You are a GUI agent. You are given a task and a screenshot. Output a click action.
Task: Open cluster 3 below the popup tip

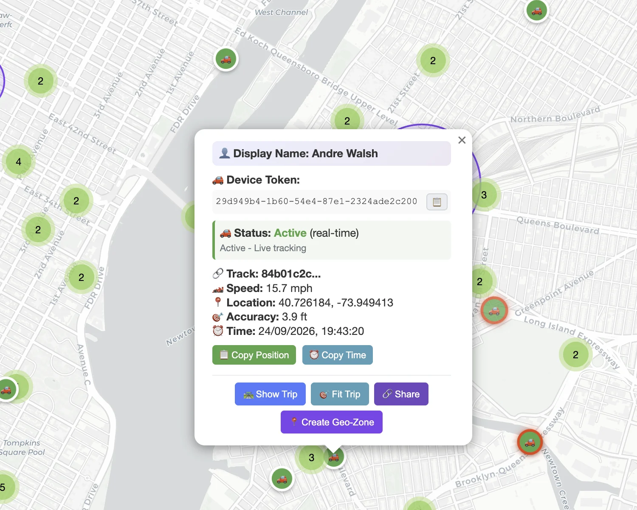(311, 457)
